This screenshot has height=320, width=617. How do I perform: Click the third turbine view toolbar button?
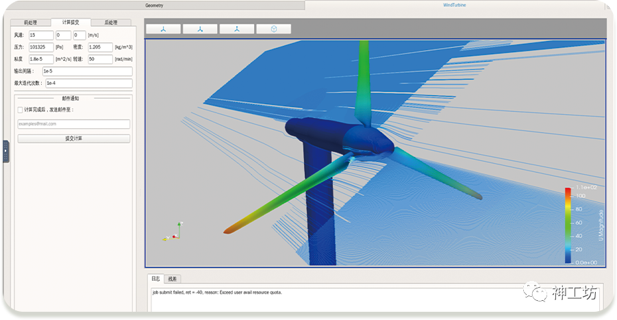point(236,29)
